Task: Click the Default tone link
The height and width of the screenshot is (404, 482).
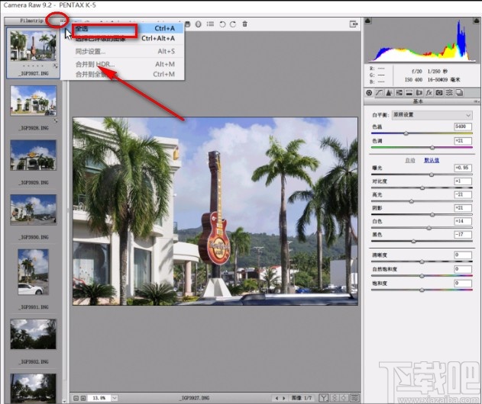Action: tap(432, 160)
